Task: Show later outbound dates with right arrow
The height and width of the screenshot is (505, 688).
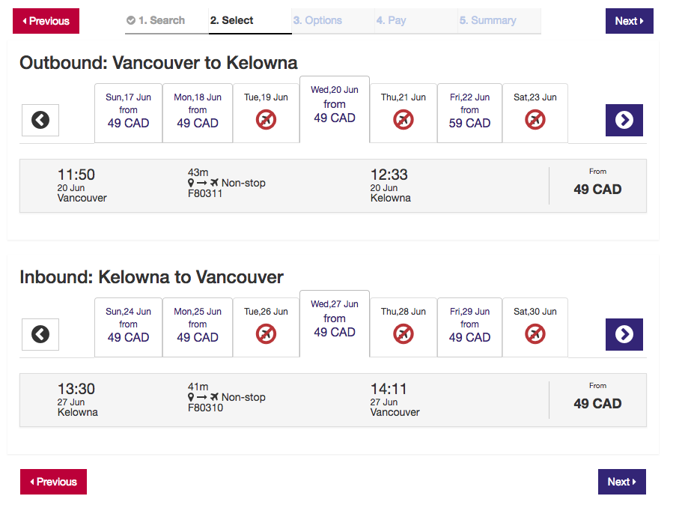Action: pyautogui.click(x=624, y=120)
